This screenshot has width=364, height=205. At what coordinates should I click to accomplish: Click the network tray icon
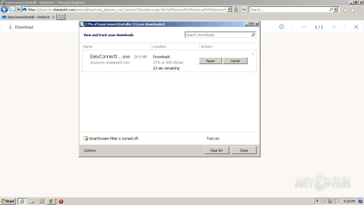pos(330,201)
